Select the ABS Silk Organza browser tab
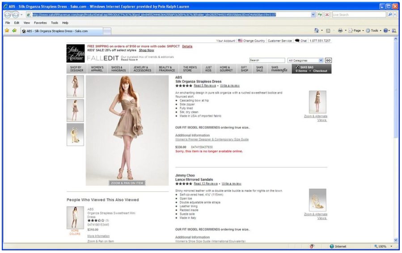402x253 pixels. (62, 31)
